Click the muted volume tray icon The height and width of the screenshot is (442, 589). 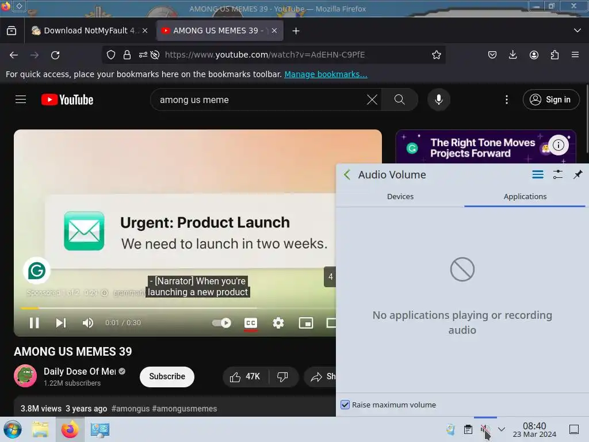pos(485,429)
